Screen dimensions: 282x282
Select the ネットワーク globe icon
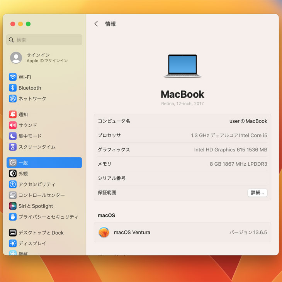(13, 99)
